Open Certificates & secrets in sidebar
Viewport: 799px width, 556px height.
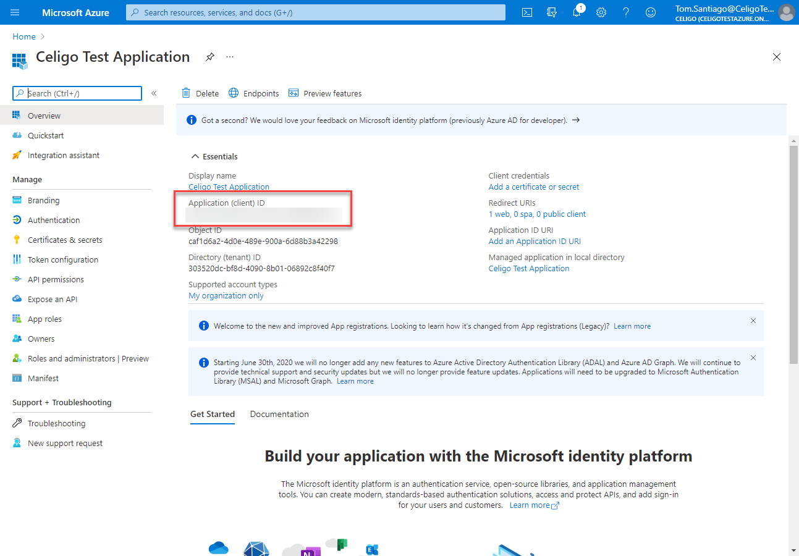pos(65,240)
